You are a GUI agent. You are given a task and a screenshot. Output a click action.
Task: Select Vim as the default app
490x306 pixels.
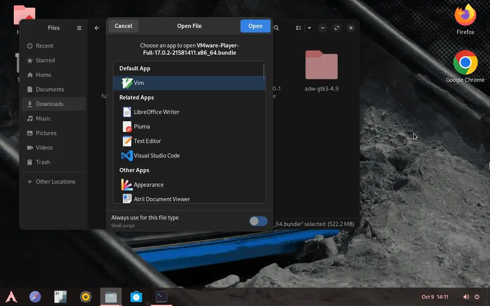click(189, 83)
